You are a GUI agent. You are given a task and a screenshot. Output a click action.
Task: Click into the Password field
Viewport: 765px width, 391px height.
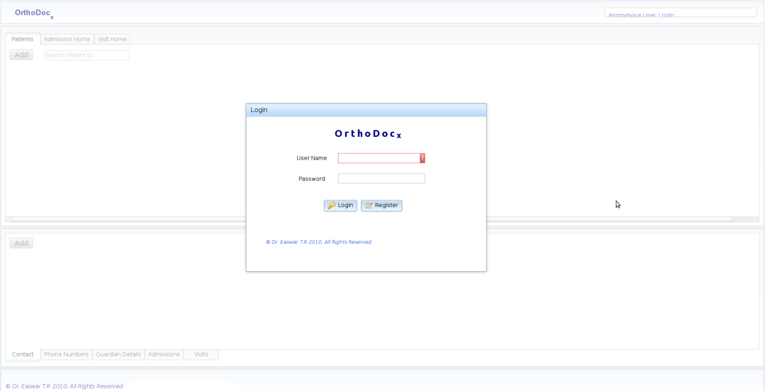pyautogui.click(x=381, y=179)
